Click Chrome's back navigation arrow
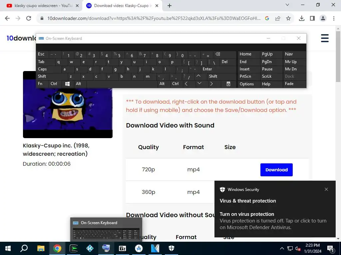This screenshot has width=341, height=255. point(7,18)
